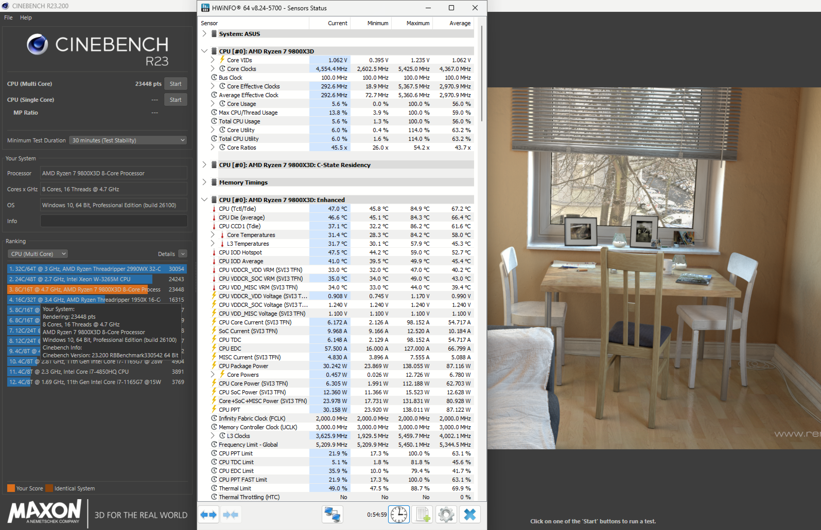Start the CPU (Single Core) test
The image size is (821, 530).
[176, 100]
